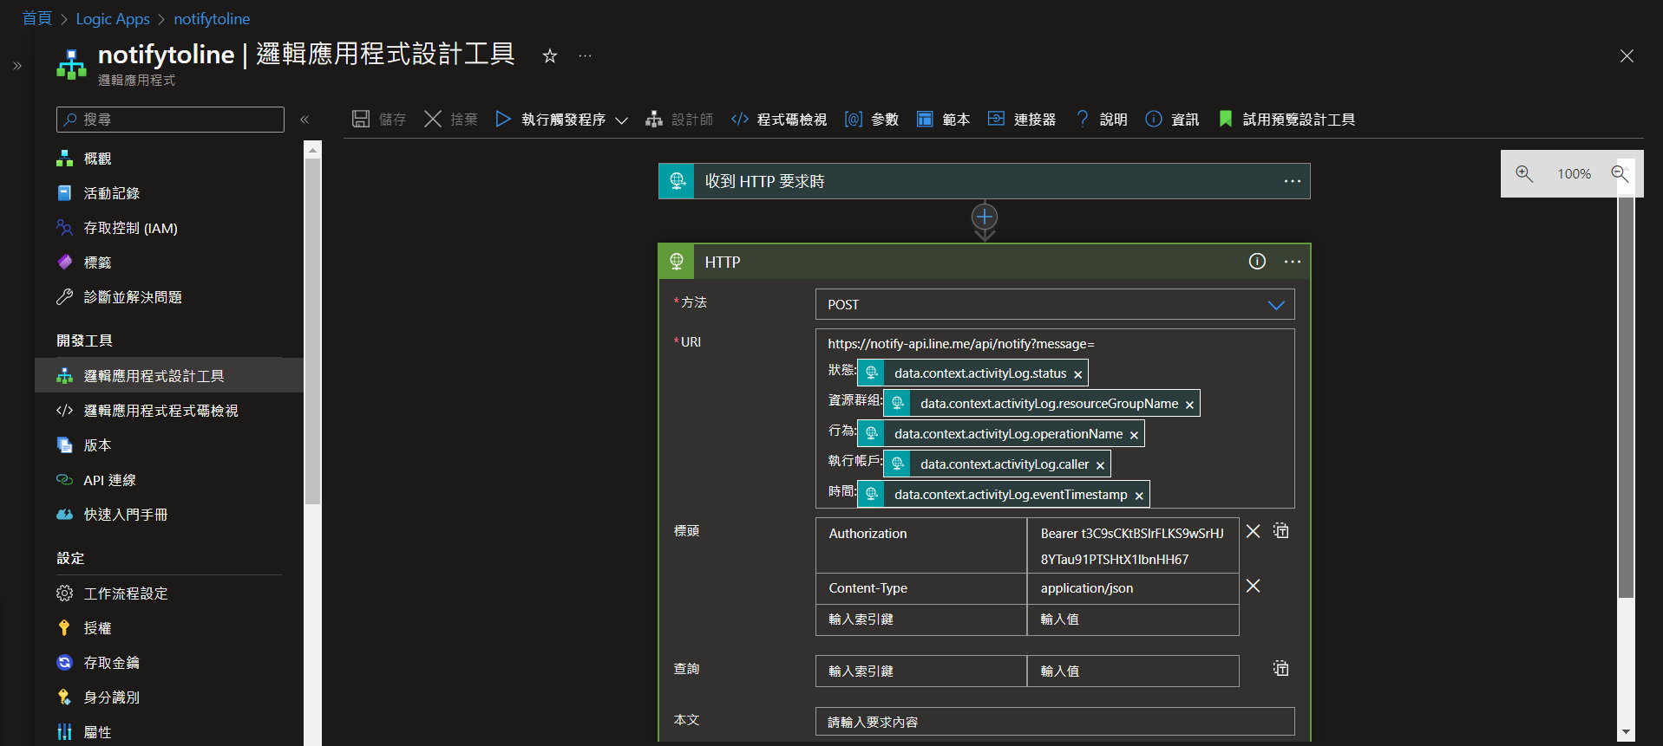Click the empty header key field (輸入索引鍵)
This screenshot has width=1663, height=746.
pos(921,620)
